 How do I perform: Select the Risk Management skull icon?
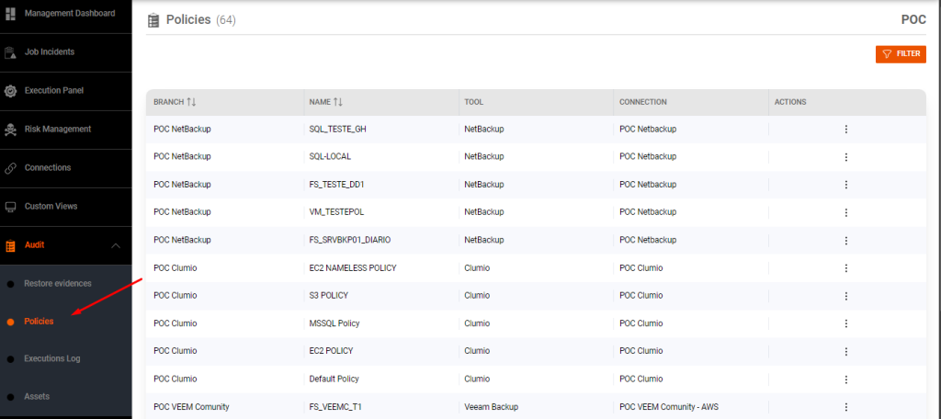click(x=10, y=130)
